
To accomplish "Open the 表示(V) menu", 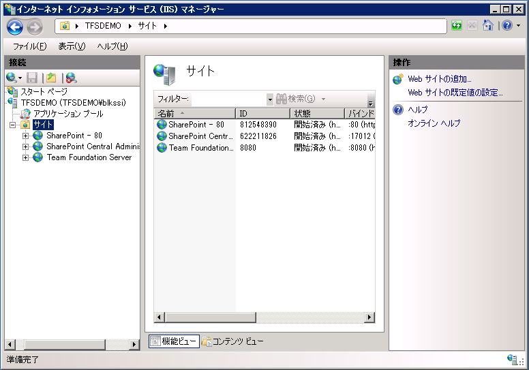I will point(72,46).
